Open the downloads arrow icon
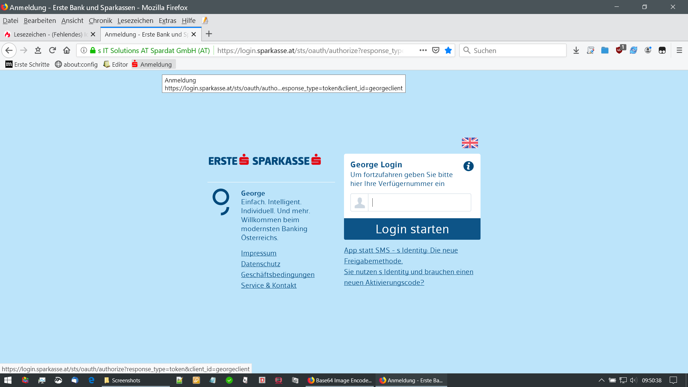 pos(576,50)
